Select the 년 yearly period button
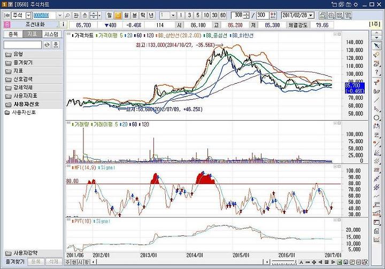The image size is (385, 269). pos(151,15)
